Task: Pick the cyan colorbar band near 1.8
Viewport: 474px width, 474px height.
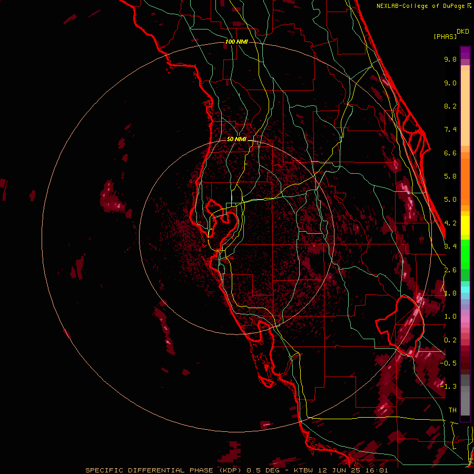Action: coord(465,290)
